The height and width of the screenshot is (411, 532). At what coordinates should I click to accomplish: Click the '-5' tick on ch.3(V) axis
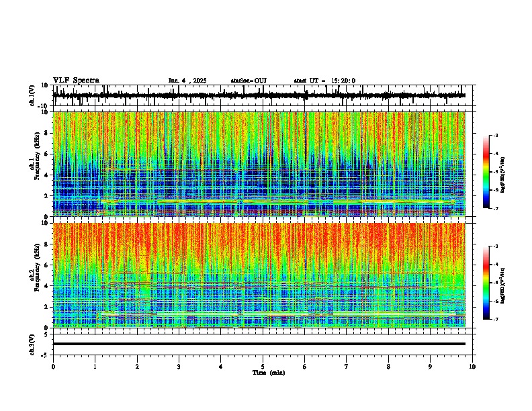[45, 355]
